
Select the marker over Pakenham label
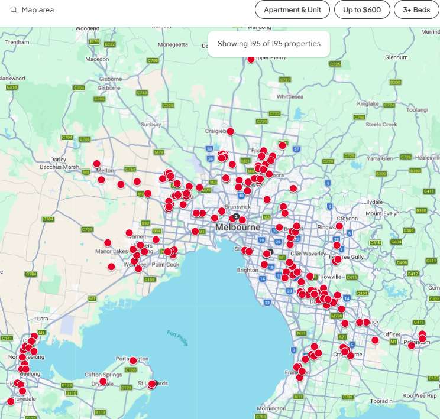(x=412, y=346)
